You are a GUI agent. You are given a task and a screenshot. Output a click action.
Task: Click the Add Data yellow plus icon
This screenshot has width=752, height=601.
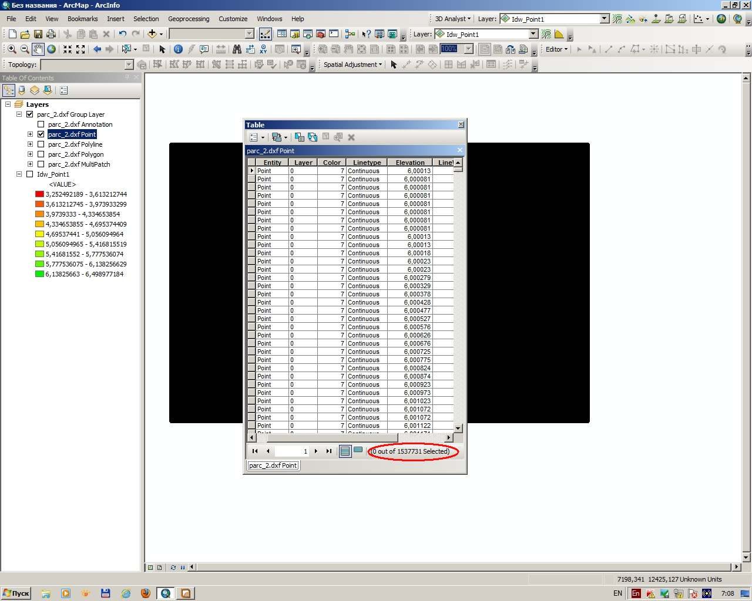(x=152, y=34)
